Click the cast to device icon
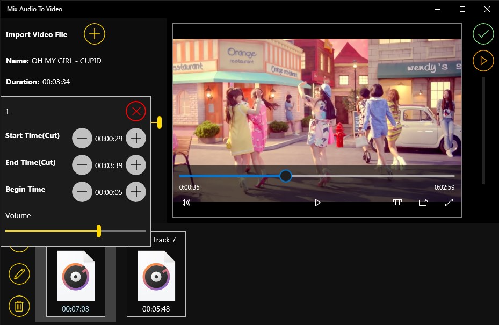499x325 pixels. tap(423, 203)
